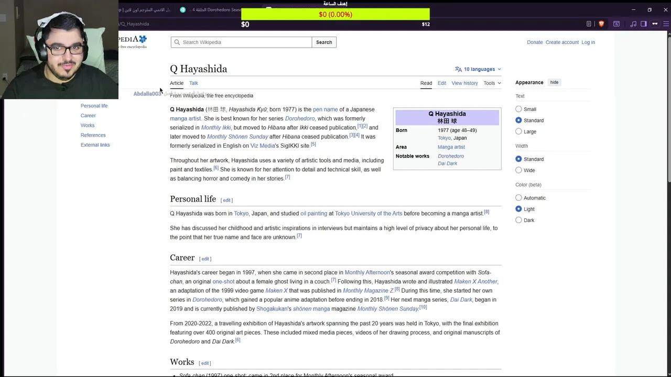Select Standard text size

click(518, 120)
